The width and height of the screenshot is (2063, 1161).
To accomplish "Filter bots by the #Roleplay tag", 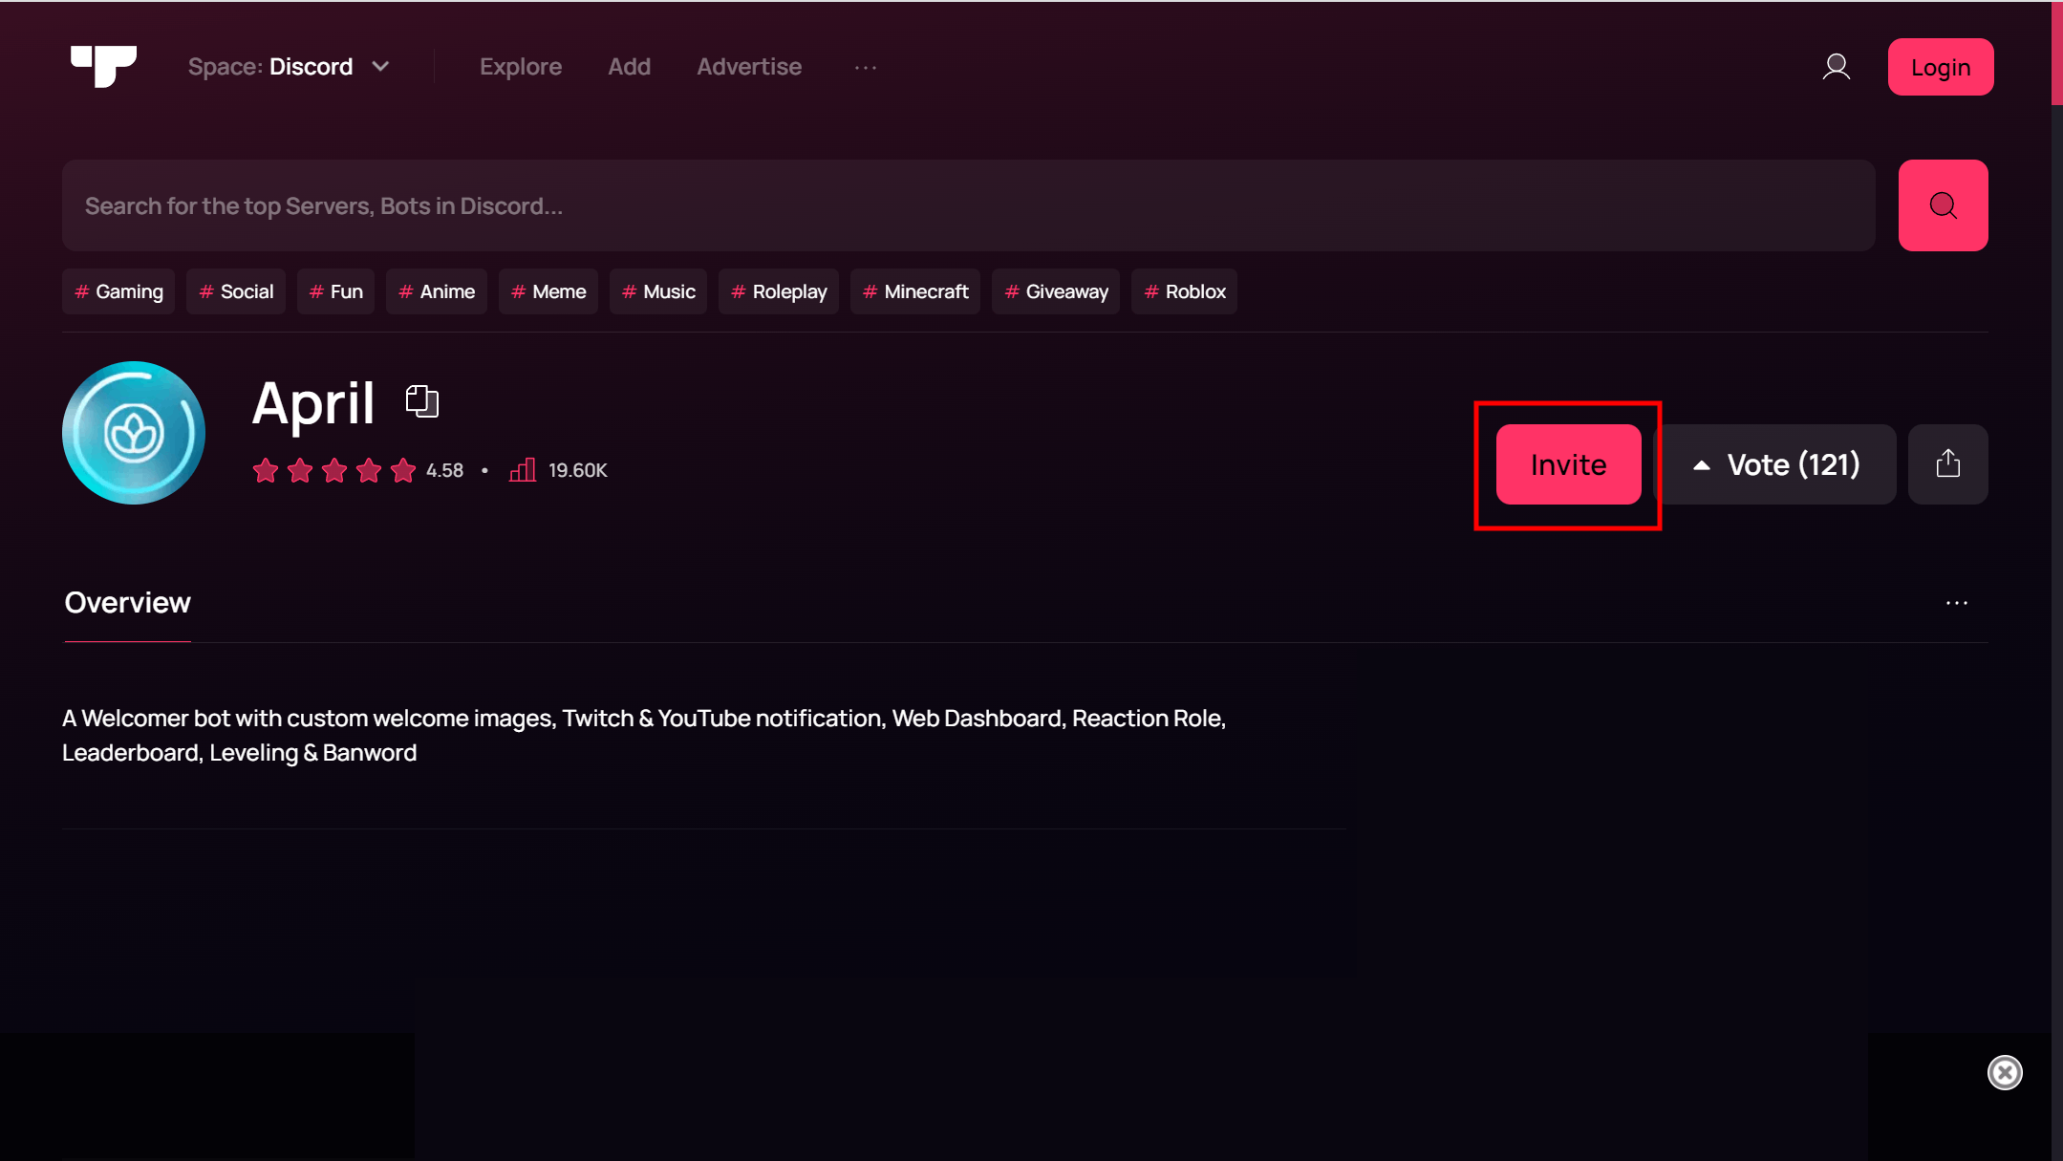I will pos(778,291).
